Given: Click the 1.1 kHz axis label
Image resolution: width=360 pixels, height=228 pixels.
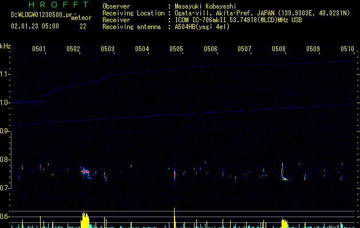Looking at the screenshot, I should (x=5, y=74).
